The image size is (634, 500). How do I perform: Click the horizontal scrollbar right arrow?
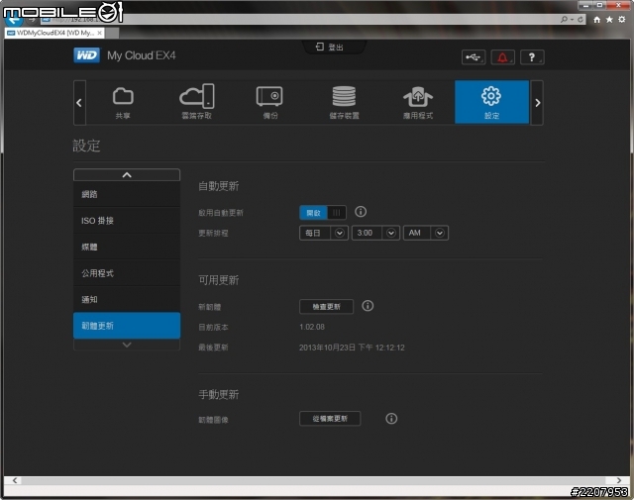(619, 480)
